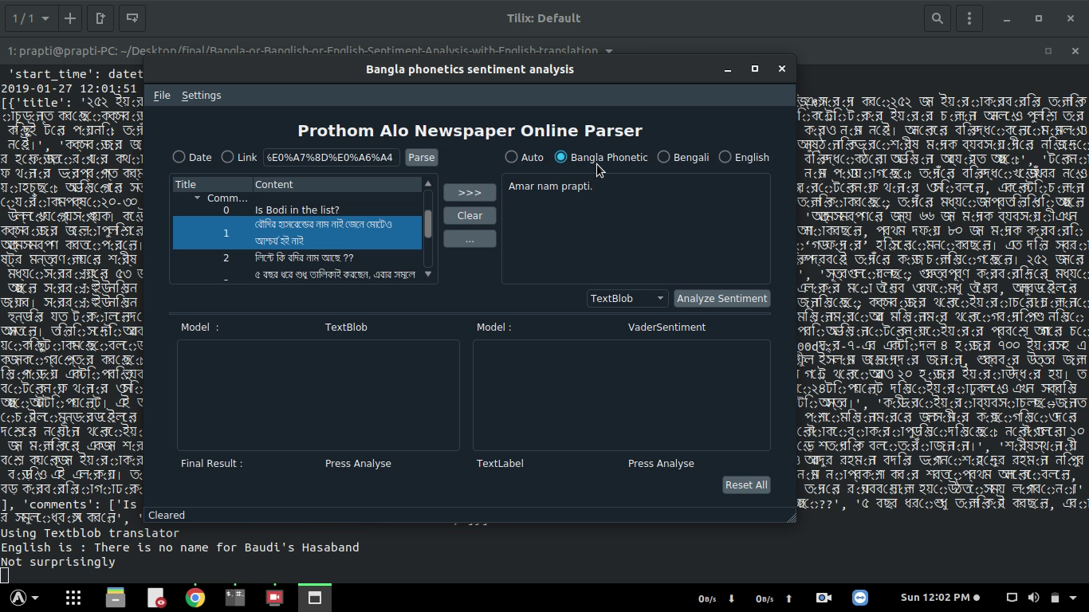The width and height of the screenshot is (1089, 612).
Task: Click the comment list scrollbar thumb
Action: click(428, 224)
